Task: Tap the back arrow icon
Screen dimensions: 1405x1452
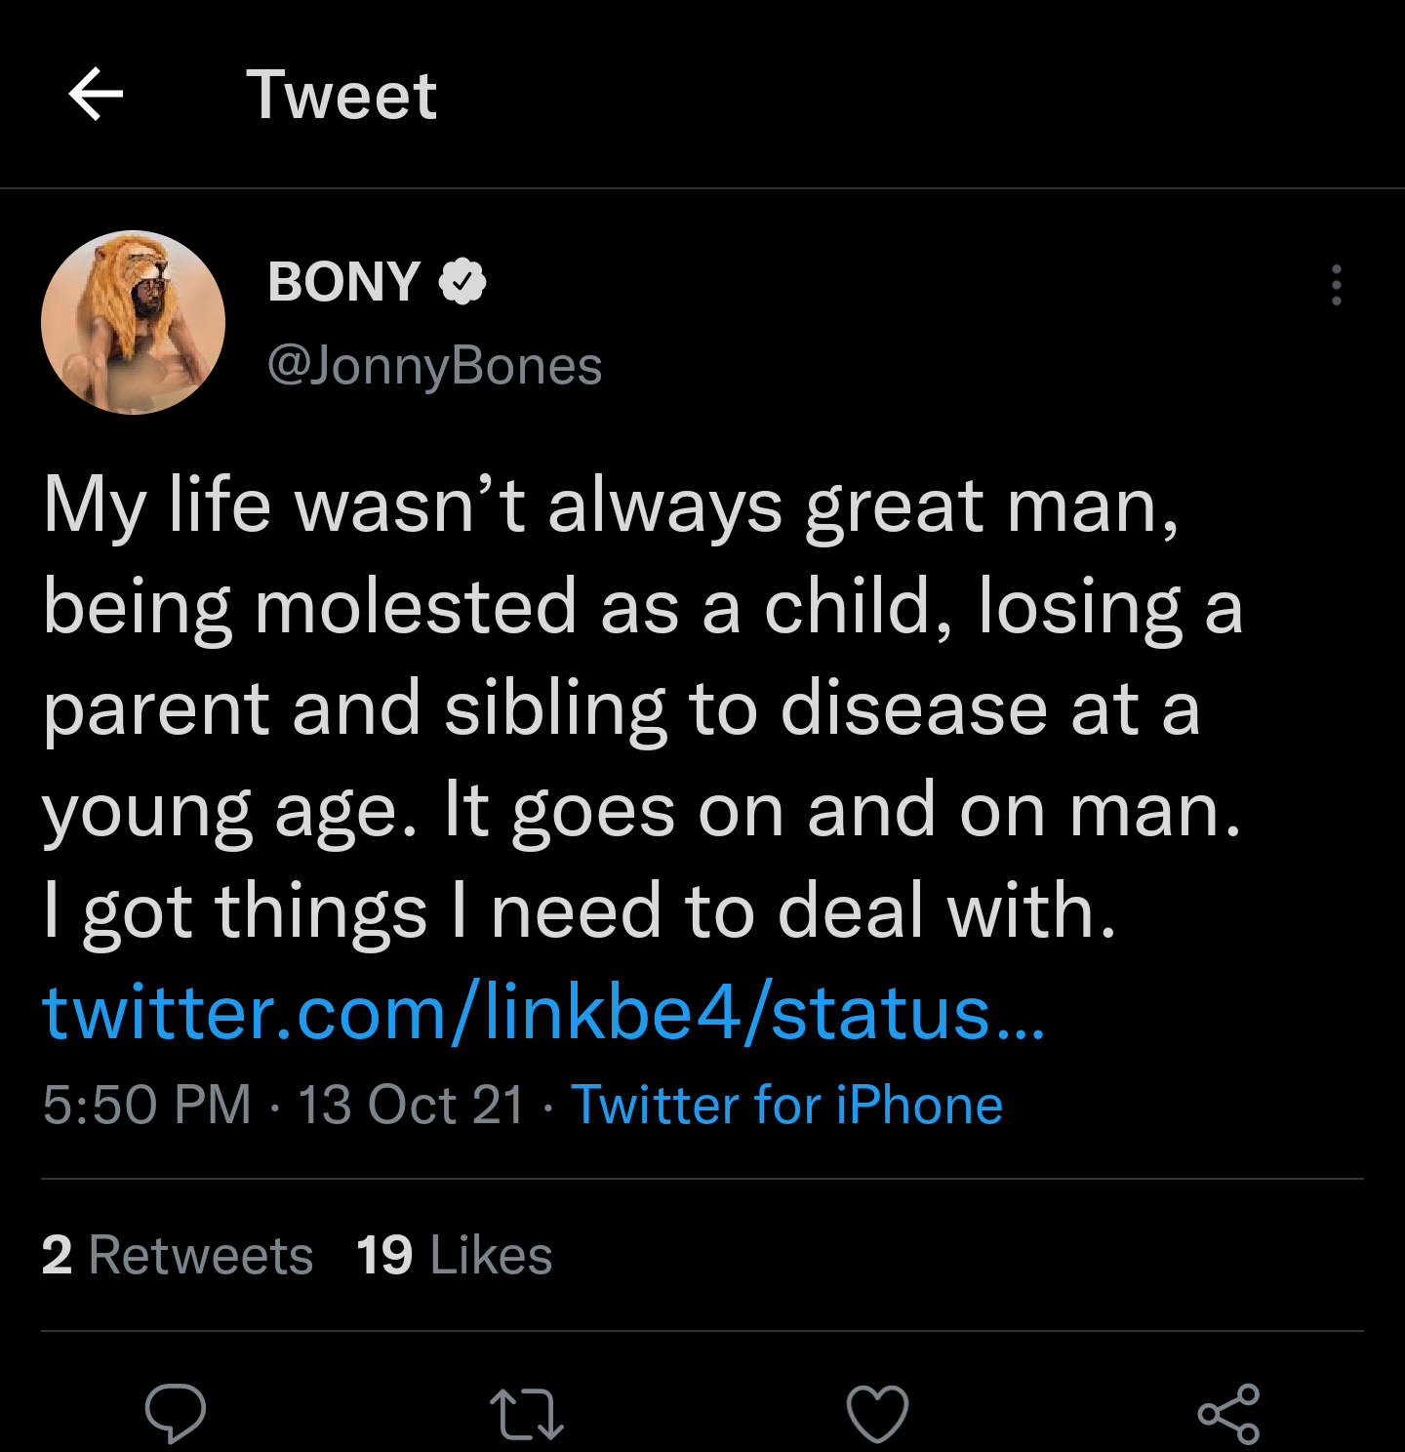Action: tap(96, 95)
